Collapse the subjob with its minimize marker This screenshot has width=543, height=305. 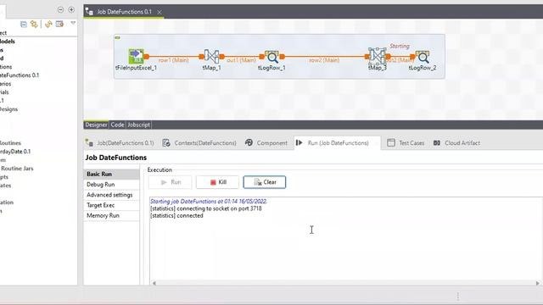tap(118, 37)
